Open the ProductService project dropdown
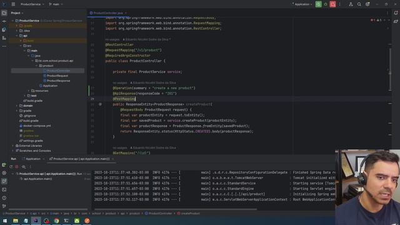The height and width of the screenshot is (225, 400). 32,4
